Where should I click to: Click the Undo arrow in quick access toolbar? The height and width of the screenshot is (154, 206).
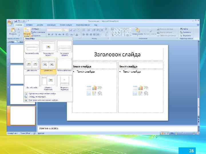pos(19,21)
